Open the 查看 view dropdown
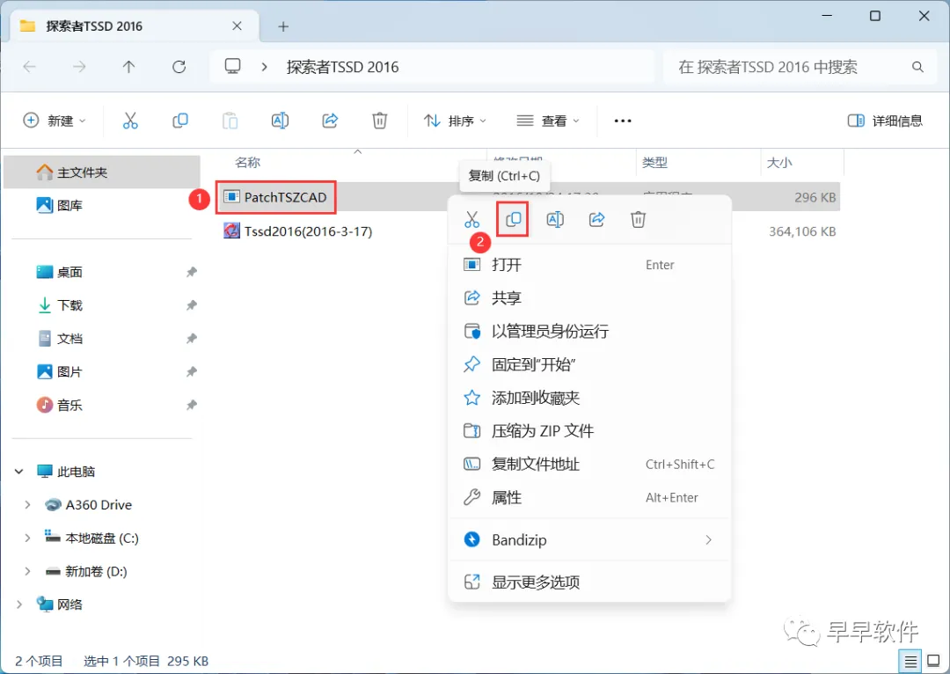 548,121
